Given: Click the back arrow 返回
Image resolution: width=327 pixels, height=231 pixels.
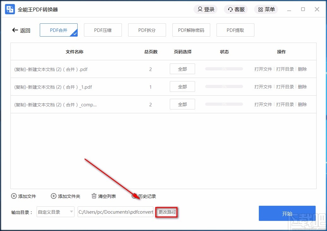Looking at the screenshot, I should [x=15, y=30].
